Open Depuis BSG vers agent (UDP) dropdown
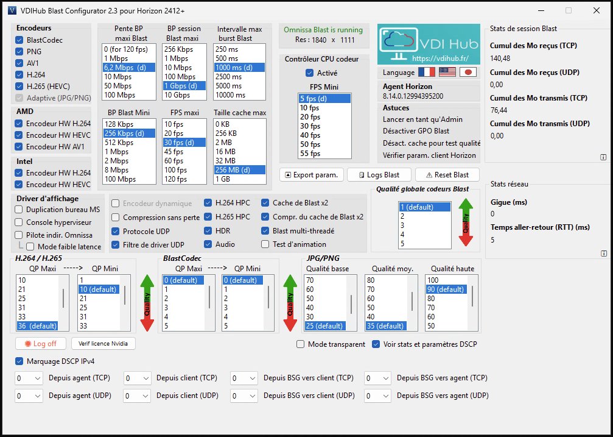The height and width of the screenshot is (437, 613). (377, 396)
